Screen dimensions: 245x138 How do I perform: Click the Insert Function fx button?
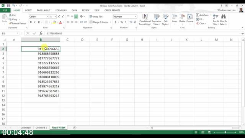click(x=41, y=33)
